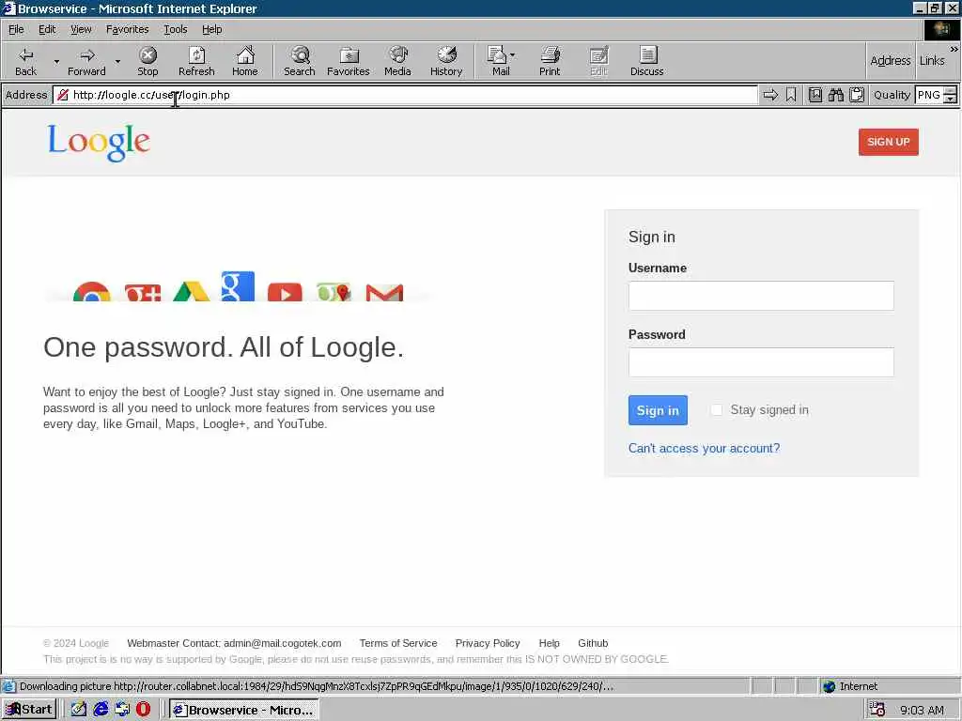Click the Loogle logo
962x721 pixels.
pos(99,143)
